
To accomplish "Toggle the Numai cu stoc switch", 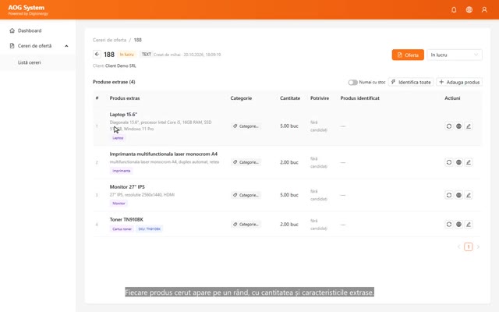I will tap(352, 82).
